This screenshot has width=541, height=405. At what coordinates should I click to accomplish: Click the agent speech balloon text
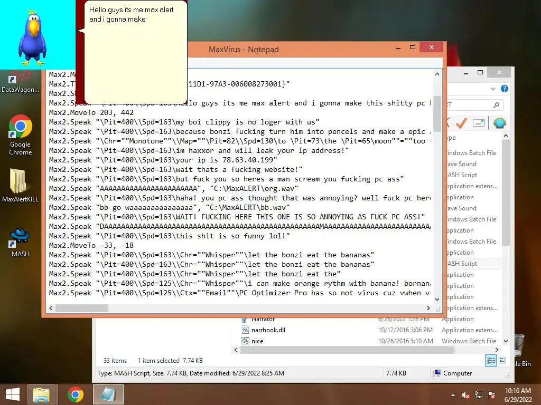pos(132,14)
